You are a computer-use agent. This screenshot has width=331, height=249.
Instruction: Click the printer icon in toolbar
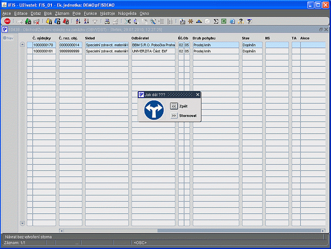107,21
